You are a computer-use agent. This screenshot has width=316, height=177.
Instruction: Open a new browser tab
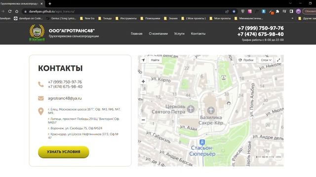(x=50, y=3)
